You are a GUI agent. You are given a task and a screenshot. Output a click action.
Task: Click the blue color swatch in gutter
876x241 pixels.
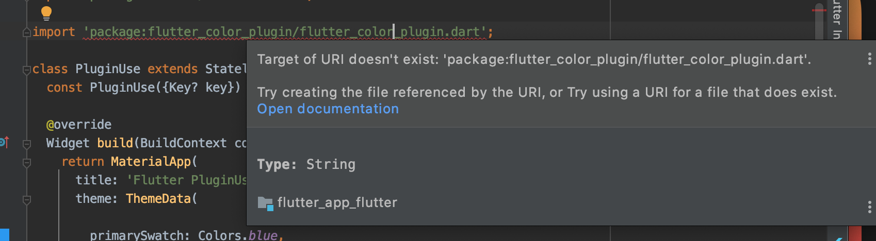(4, 235)
